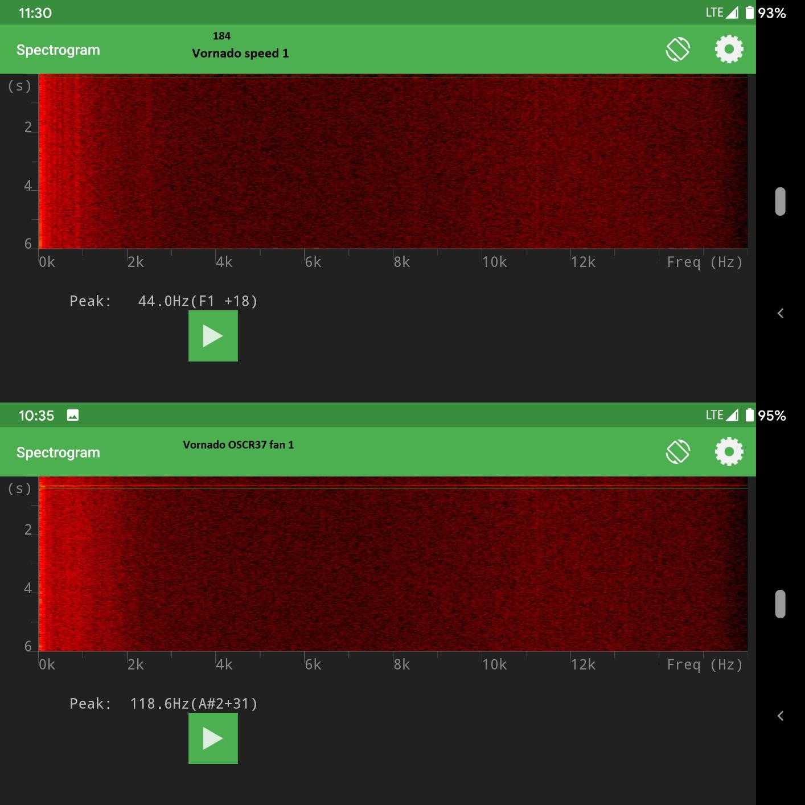Open settings gear in top Spectrogram panel

point(729,49)
